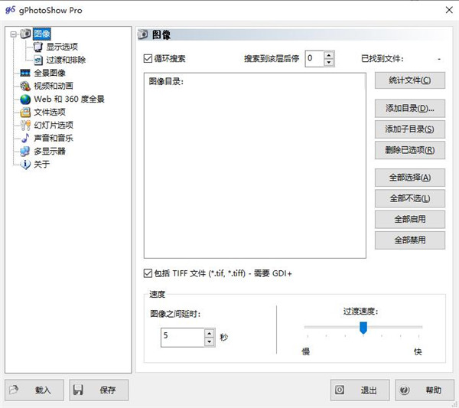Image resolution: width=459 pixels, height=408 pixels.
Task: Disable the 包括 TIFF 文件 checkbox
Action: coord(148,273)
